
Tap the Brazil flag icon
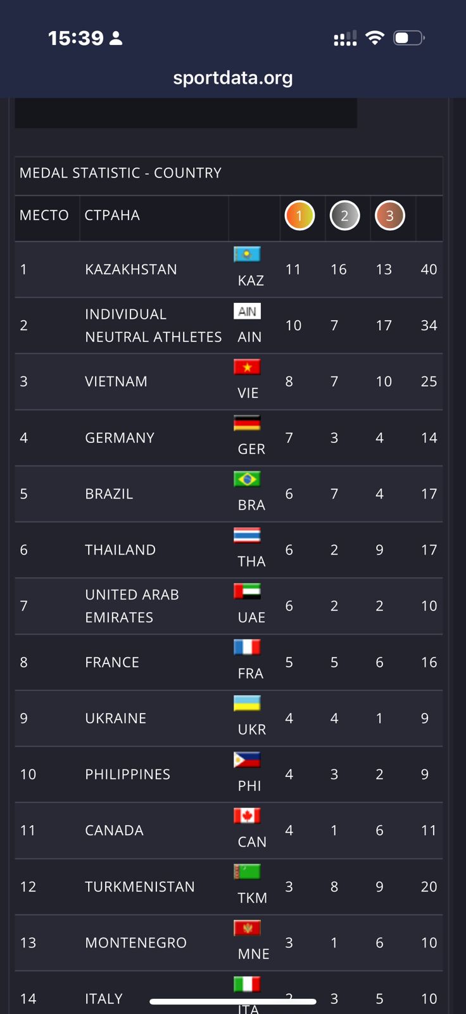[247, 479]
